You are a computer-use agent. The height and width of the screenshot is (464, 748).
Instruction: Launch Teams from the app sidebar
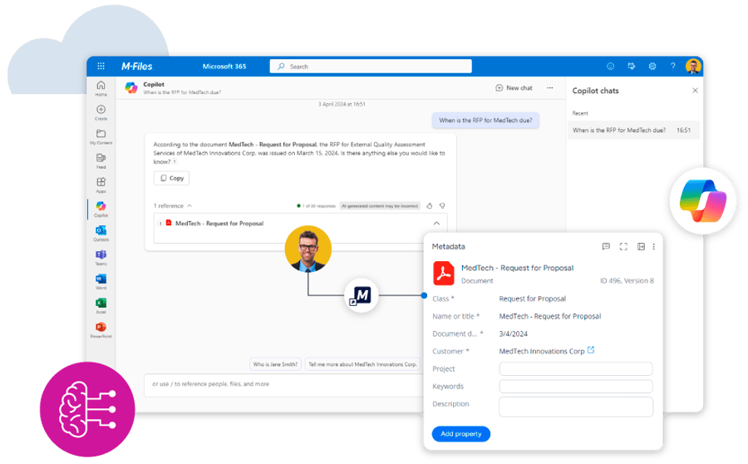pyautogui.click(x=101, y=255)
